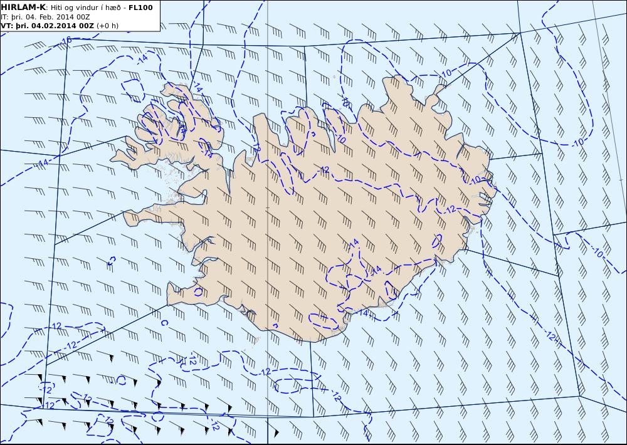Click the '(+0 h)' forecast offset text
Viewport: 627px width, 445px height.
108,26
